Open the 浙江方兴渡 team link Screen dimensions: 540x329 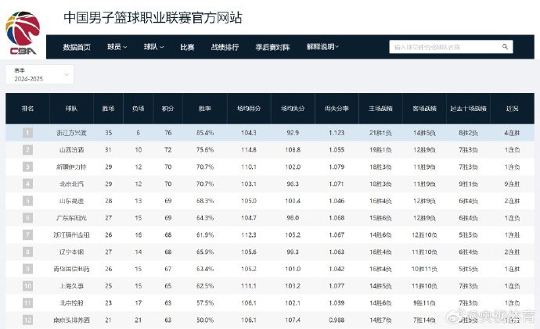[x=72, y=133]
